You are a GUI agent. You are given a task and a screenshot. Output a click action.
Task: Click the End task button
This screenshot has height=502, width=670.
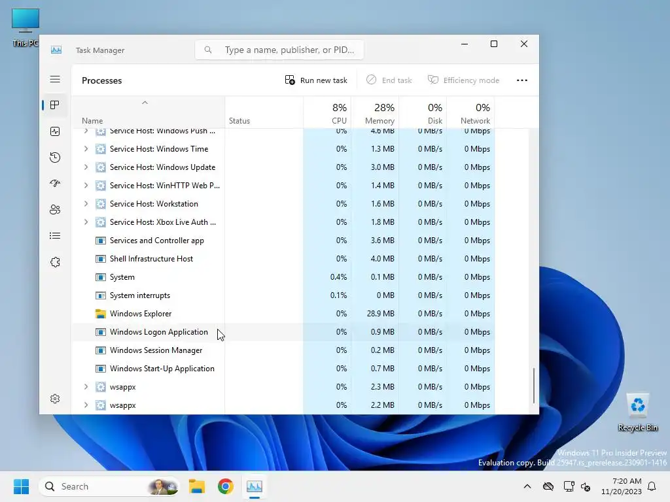(x=389, y=80)
